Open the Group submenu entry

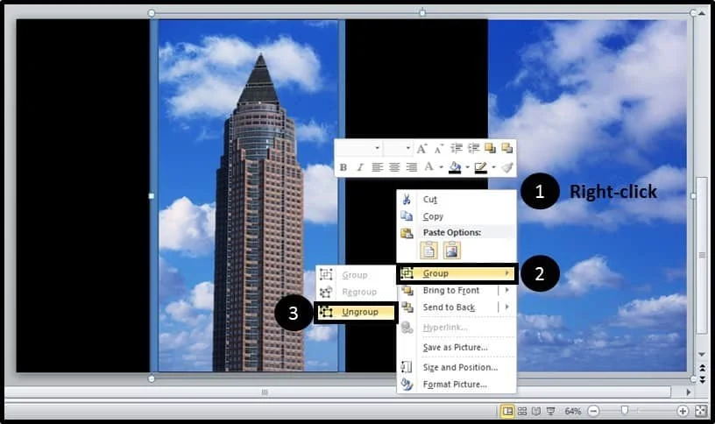tap(457, 273)
